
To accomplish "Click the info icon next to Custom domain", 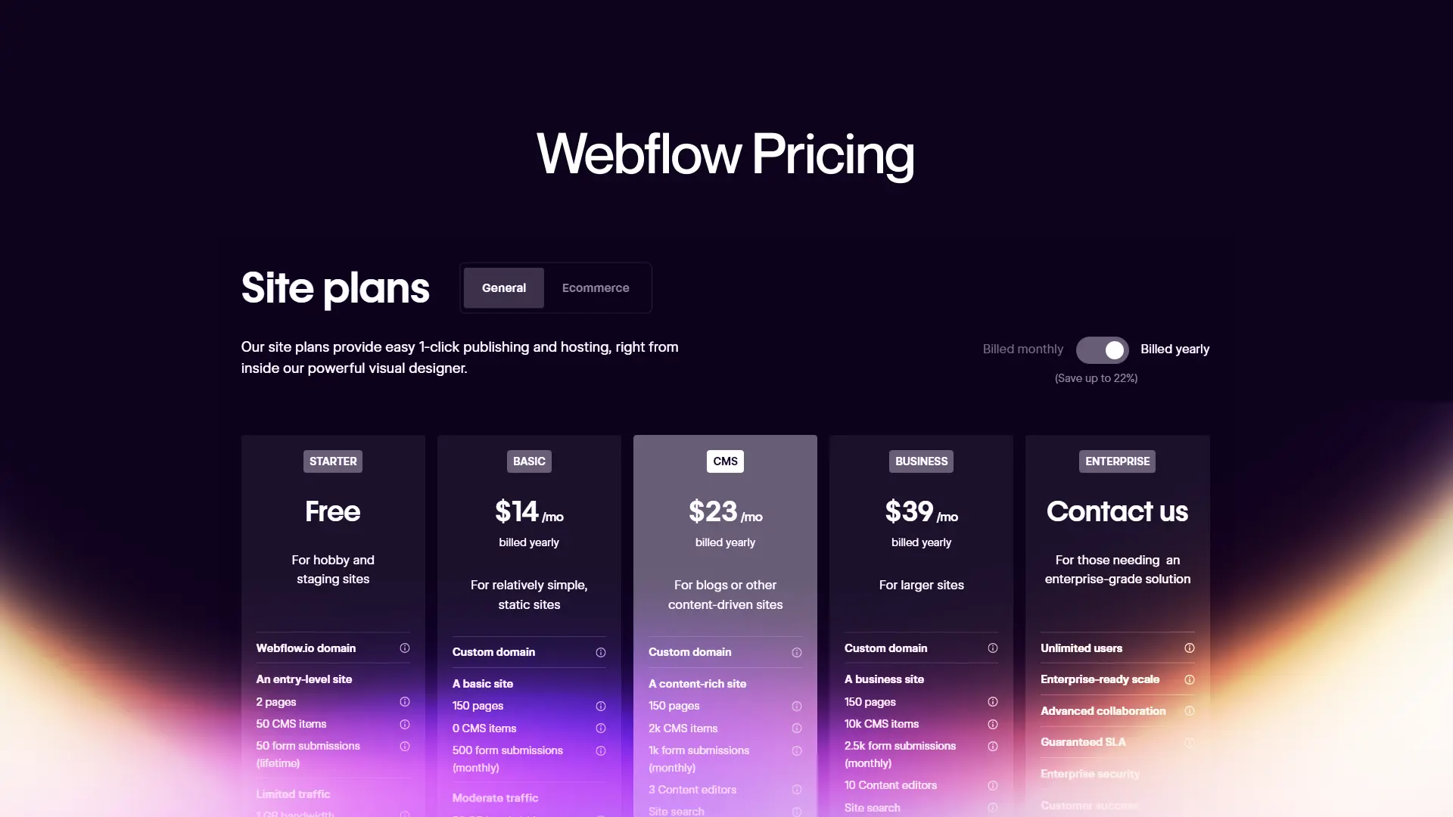I will (x=600, y=651).
